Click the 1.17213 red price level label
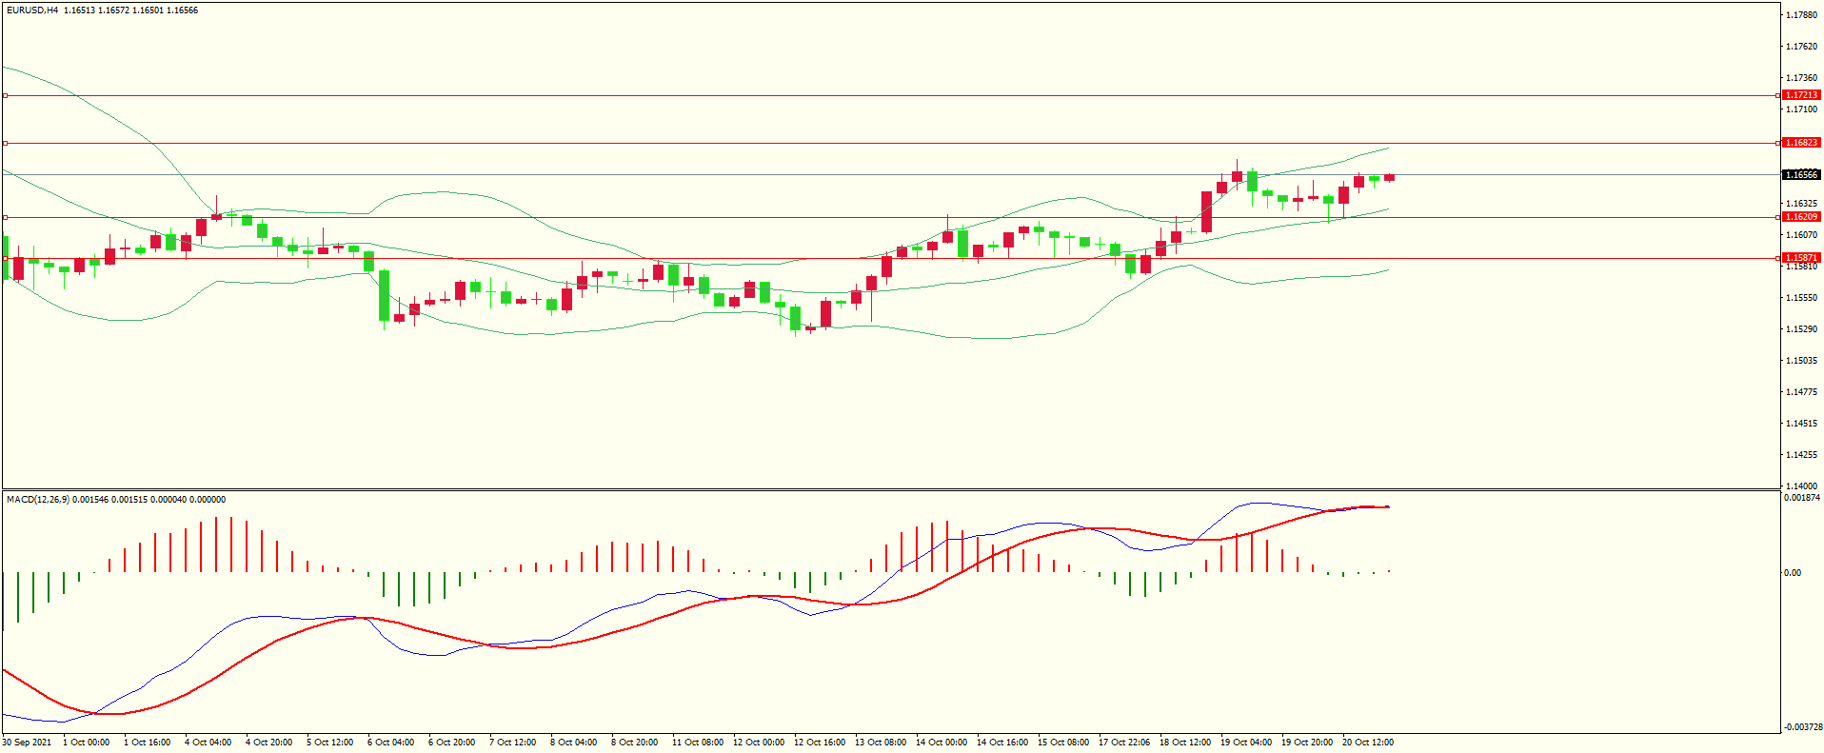The image size is (1824, 753). coord(1800,95)
